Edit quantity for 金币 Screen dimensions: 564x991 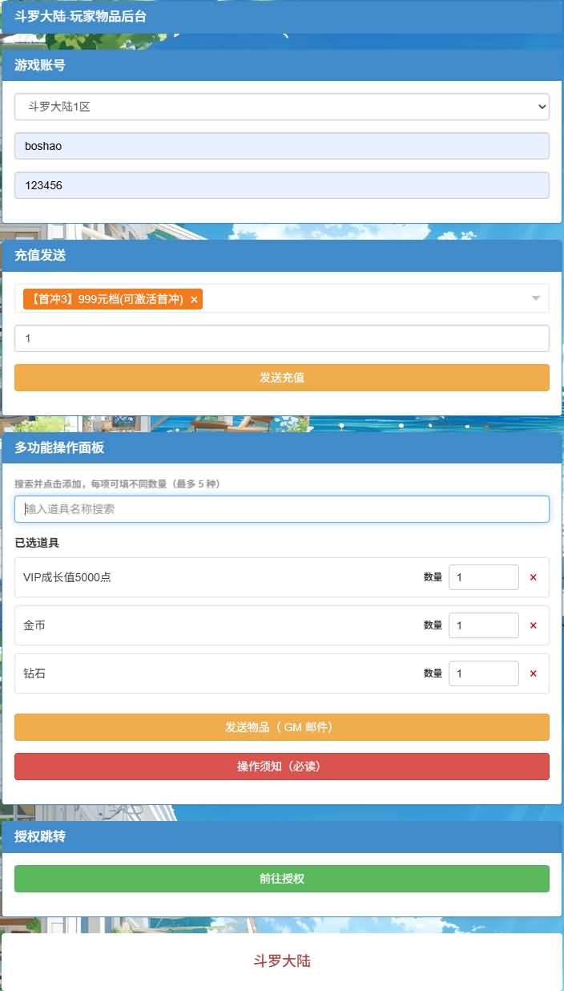(x=484, y=625)
